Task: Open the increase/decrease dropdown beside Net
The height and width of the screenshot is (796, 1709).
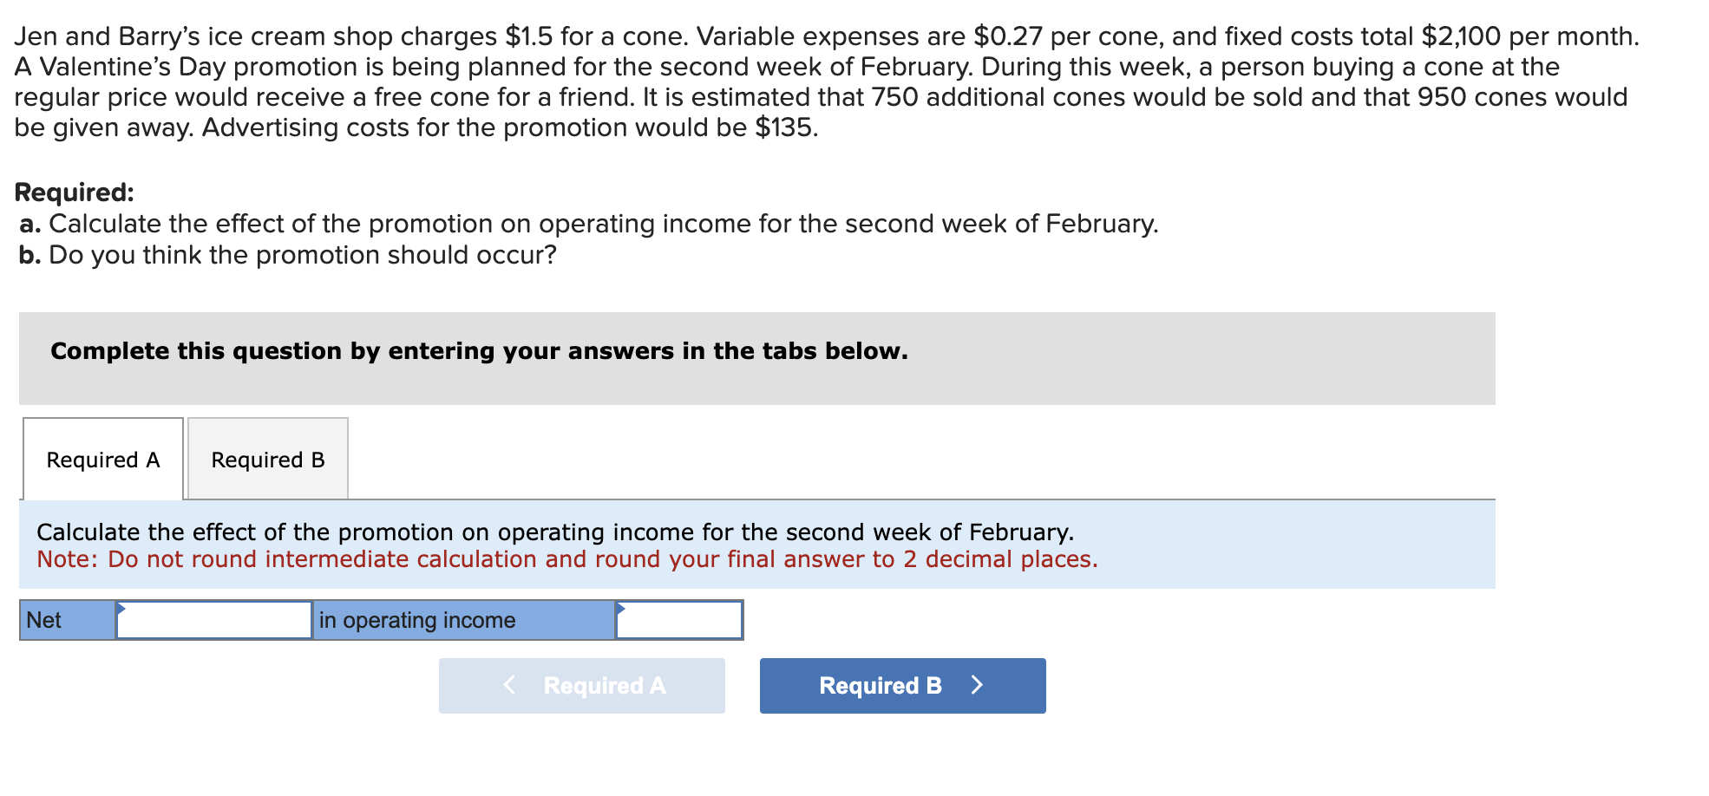Action: click(214, 621)
